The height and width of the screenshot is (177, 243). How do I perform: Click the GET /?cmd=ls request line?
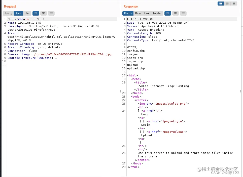click(26, 19)
